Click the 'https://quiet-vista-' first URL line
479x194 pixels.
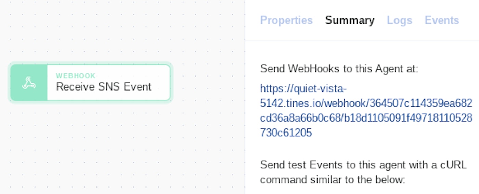[303, 89]
